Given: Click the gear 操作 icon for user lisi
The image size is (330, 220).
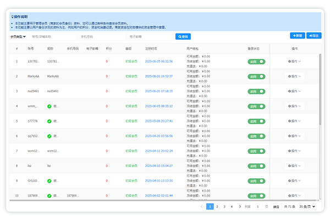Looking at the screenshot, I should (x=290, y=166).
